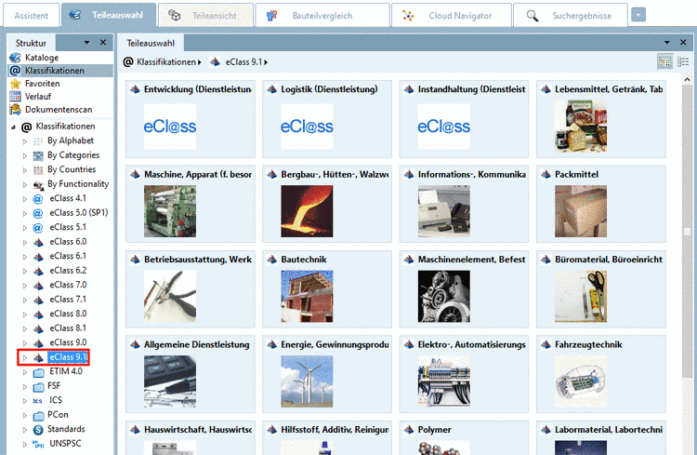Click the UNSPSC icon in tree
This screenshot has height=455, width=697.
click(38, 444)
